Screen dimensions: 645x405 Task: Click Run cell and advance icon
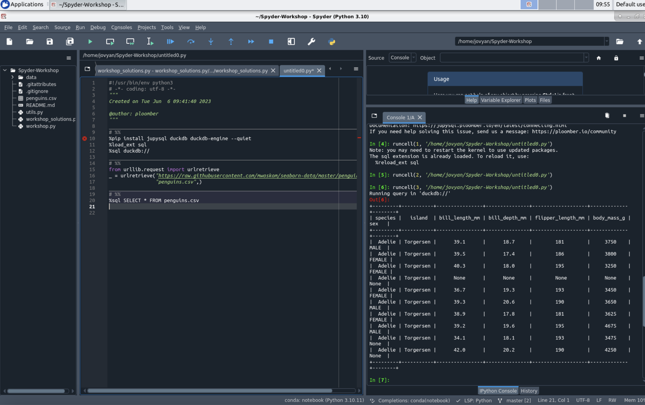130,41
